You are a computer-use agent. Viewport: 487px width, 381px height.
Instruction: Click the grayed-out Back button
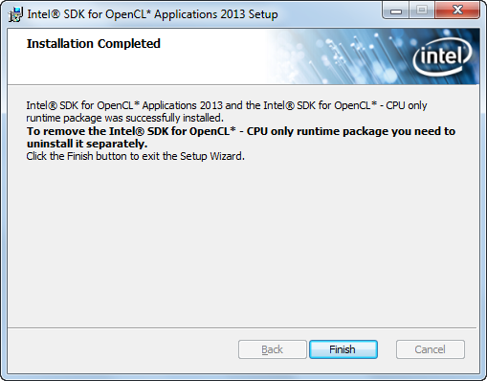273,349
